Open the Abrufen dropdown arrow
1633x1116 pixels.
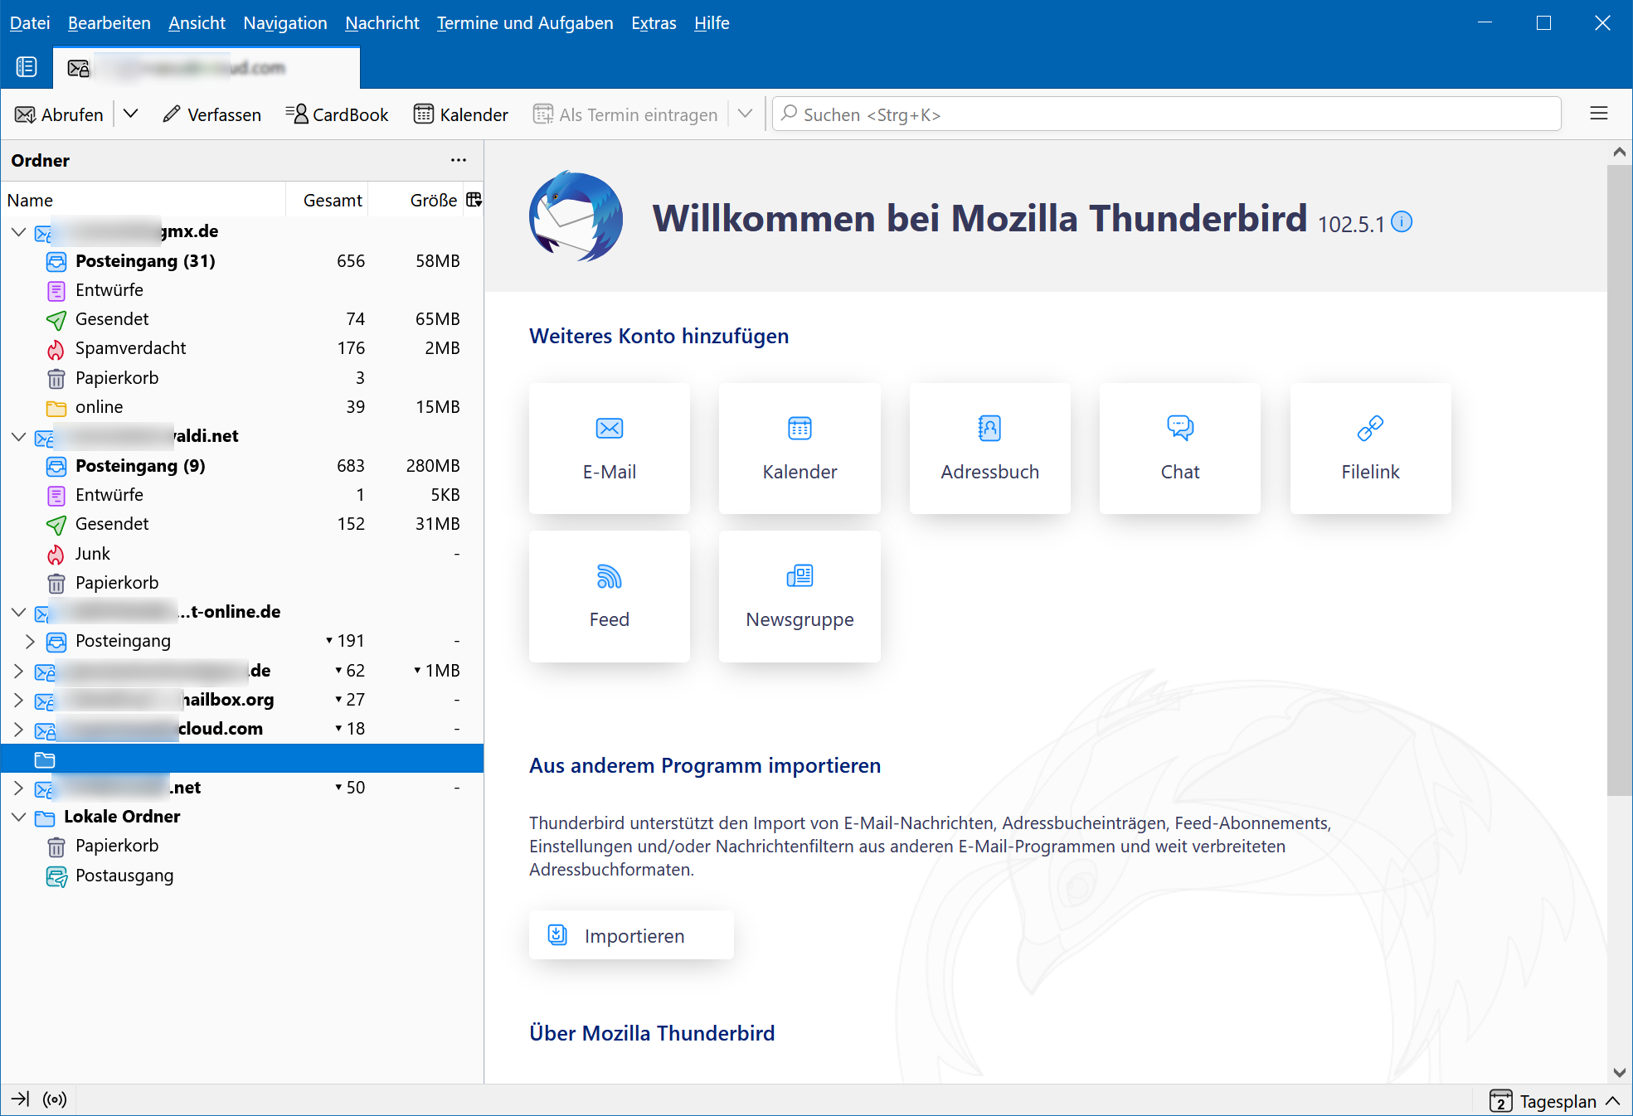[x=131, y=114]
